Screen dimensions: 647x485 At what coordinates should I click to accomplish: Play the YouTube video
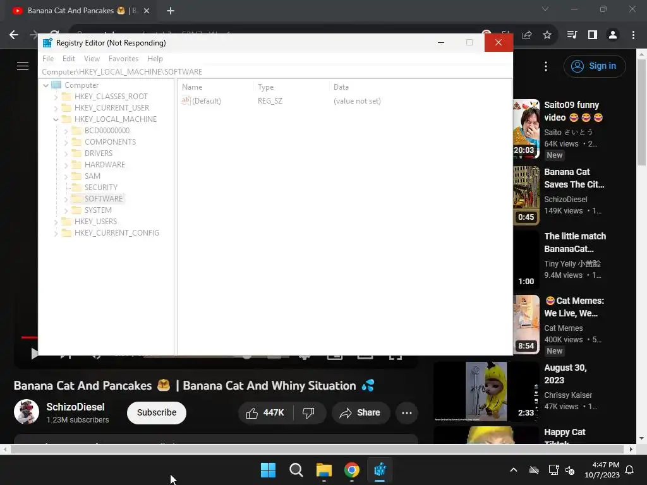(34, 354)
